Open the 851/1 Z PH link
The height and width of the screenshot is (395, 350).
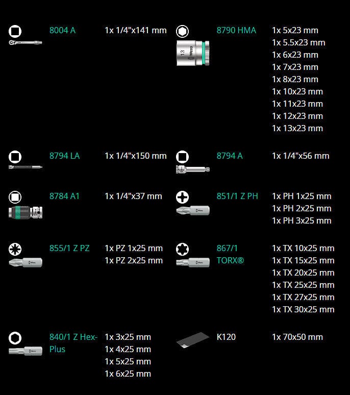coord(237,196)
